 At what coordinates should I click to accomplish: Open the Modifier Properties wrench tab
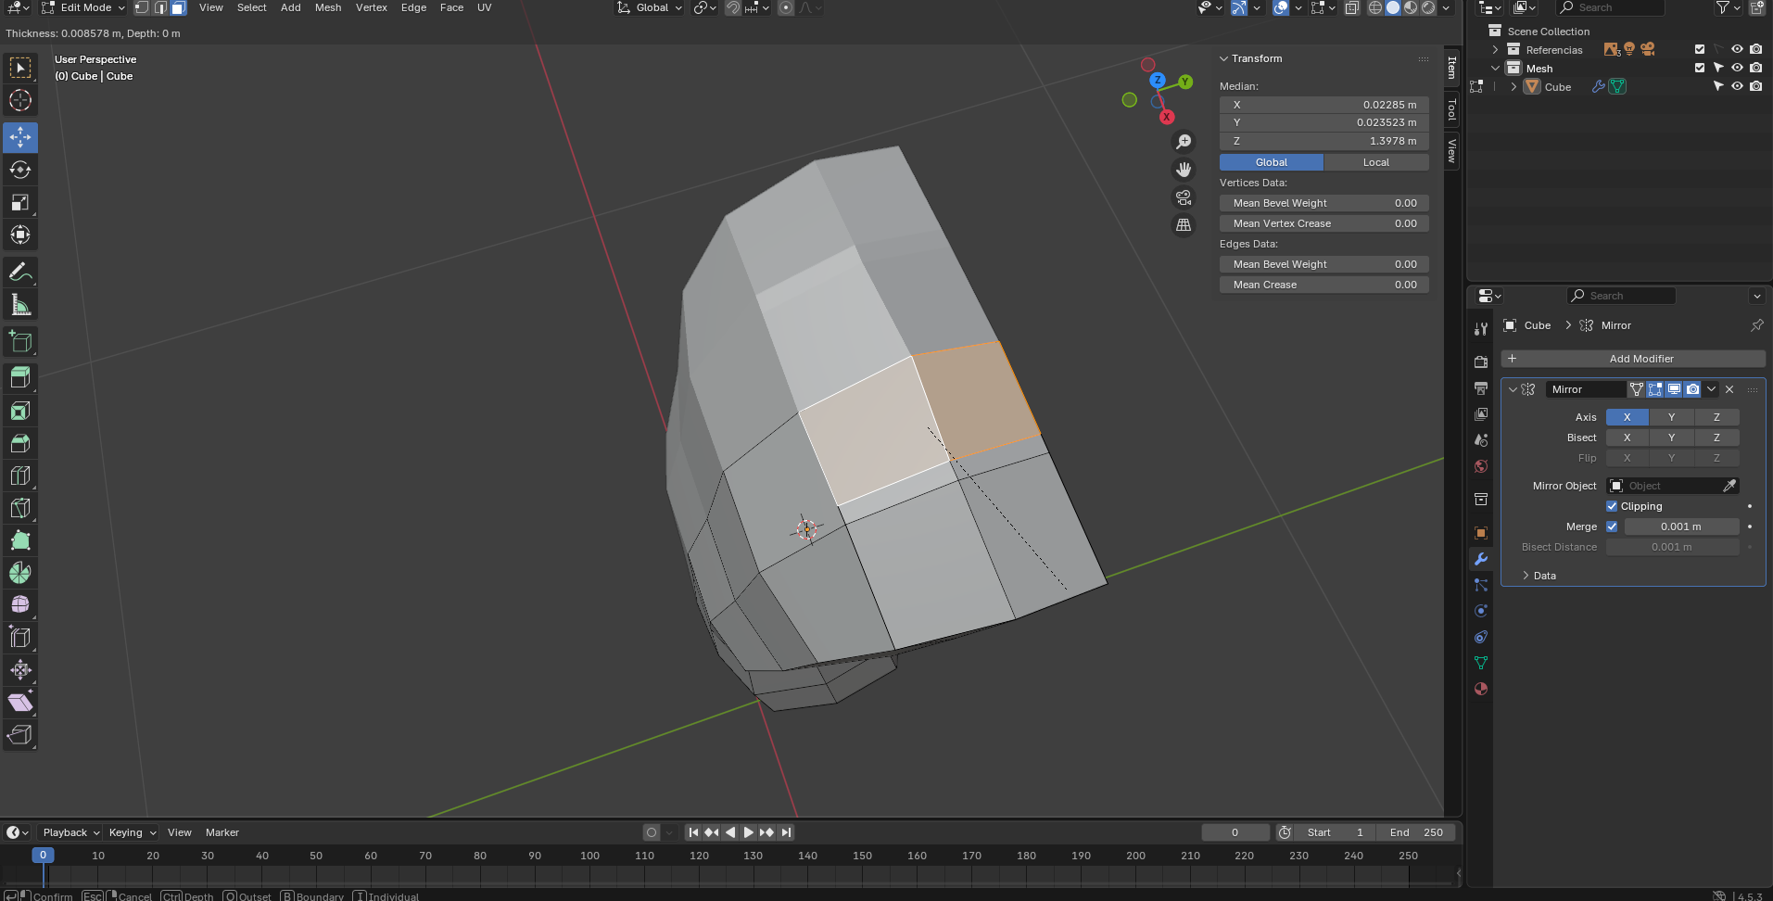(1480, 559)
